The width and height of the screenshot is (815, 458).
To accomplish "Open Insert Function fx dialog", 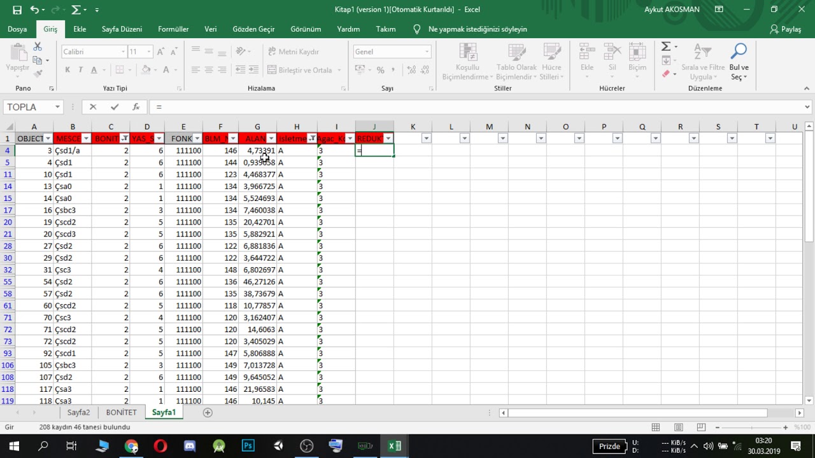I will point(136,107).
